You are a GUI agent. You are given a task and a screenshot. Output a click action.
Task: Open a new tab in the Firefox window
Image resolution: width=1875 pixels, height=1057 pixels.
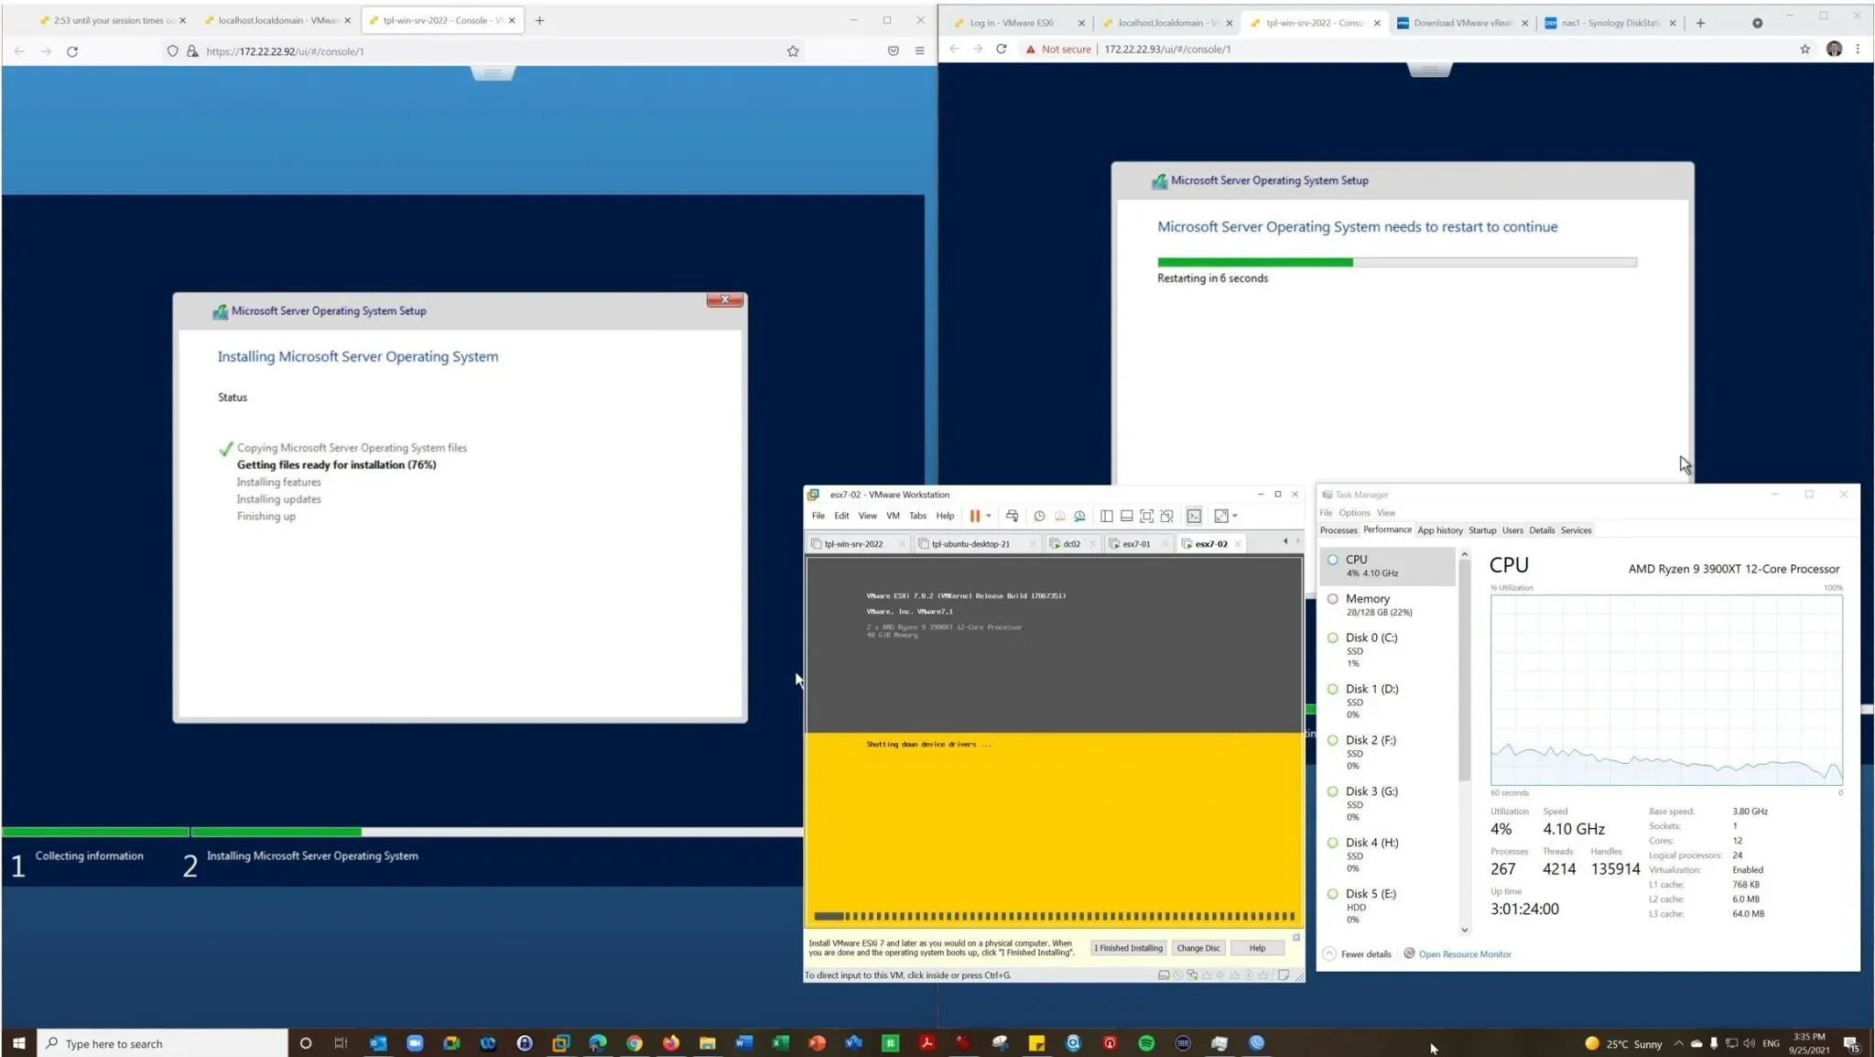point(539,20)
